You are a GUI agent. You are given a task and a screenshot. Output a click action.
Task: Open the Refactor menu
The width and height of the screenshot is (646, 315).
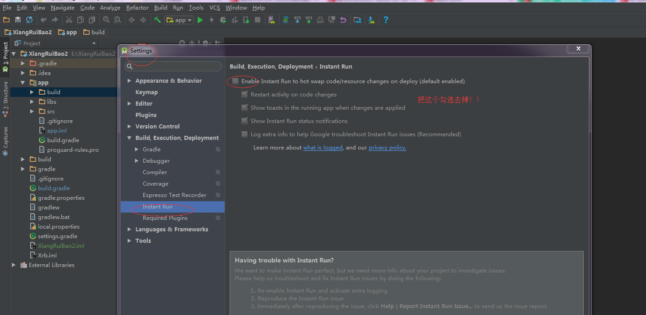pos(137,7)
